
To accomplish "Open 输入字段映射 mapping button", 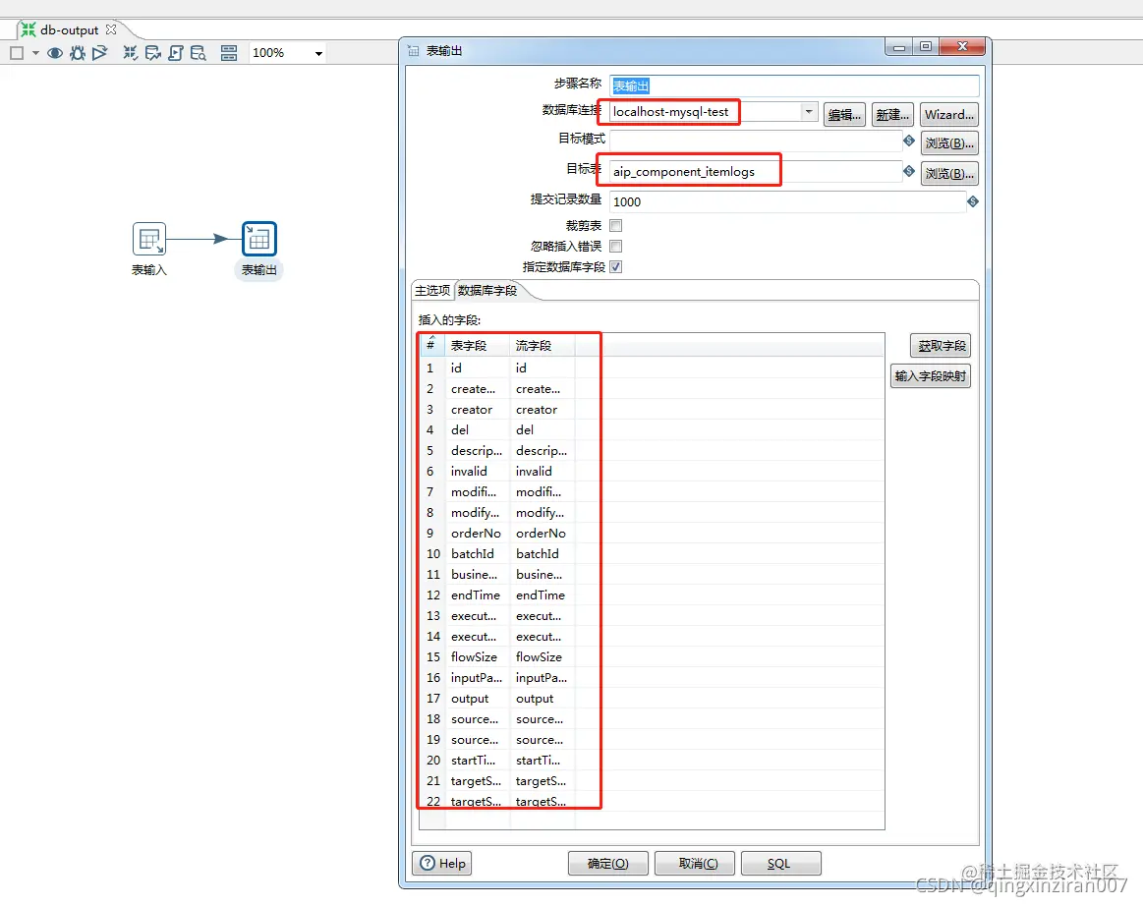I will point(930,376).
